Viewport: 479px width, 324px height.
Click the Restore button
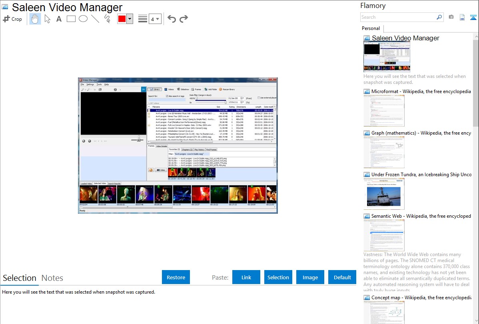[176, 277]
